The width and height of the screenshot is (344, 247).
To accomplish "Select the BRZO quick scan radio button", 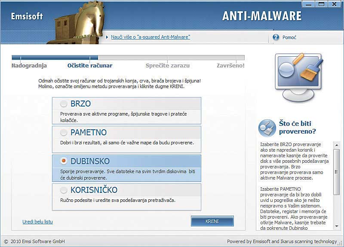I will [64, 104].
